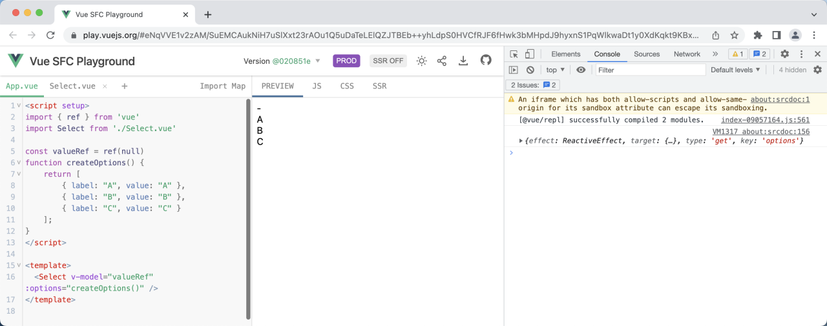Toggle the device toolbar icon in DevTools
The width and height of the screenshot is (827, 326).
click(529, 54)
